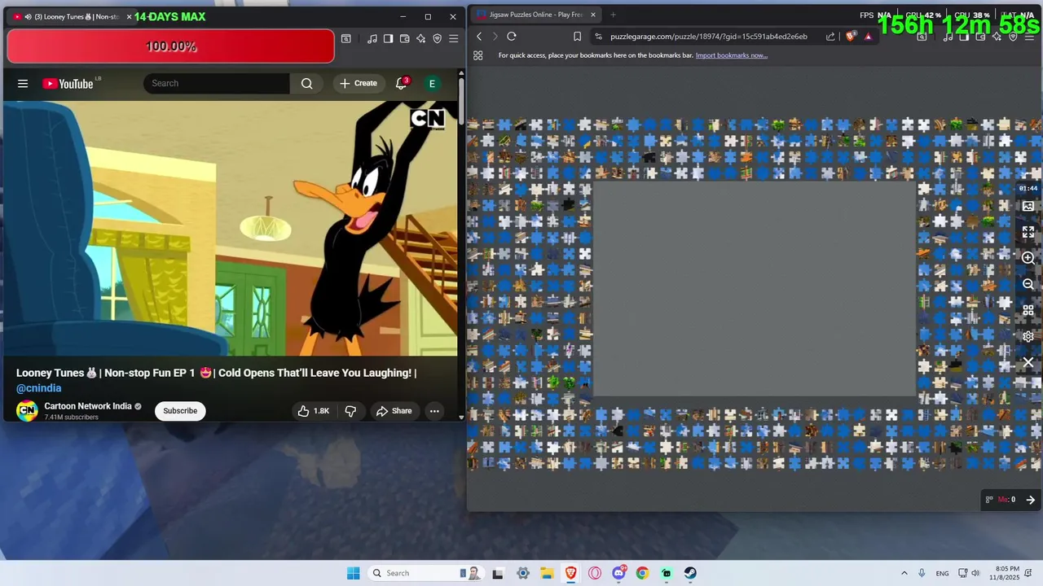Open Brave Wallet icon in YouTube window

[405, 38]
